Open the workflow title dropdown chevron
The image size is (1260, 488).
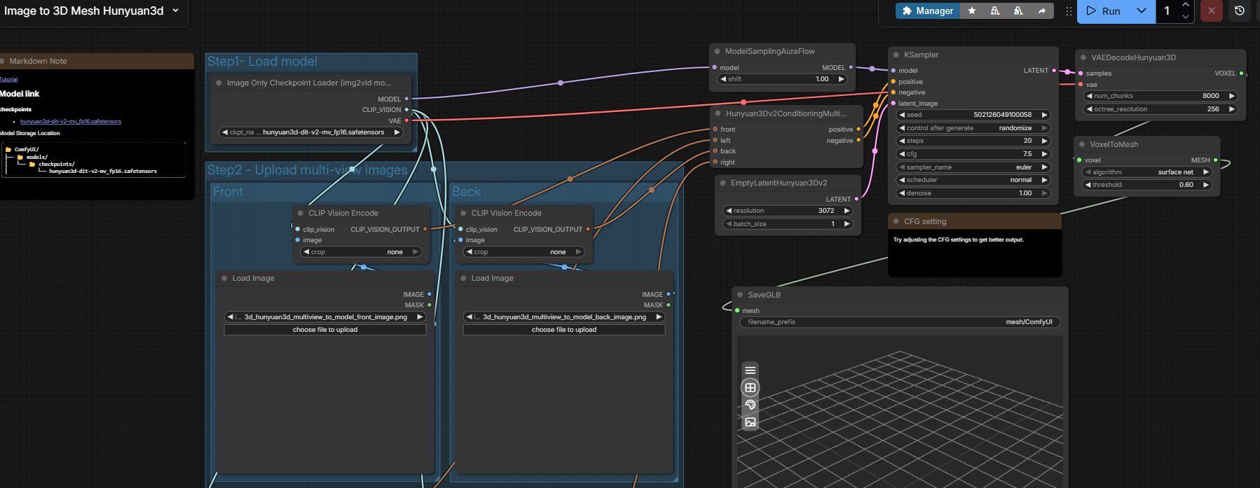pyautogui.click(x=175, y=11)
